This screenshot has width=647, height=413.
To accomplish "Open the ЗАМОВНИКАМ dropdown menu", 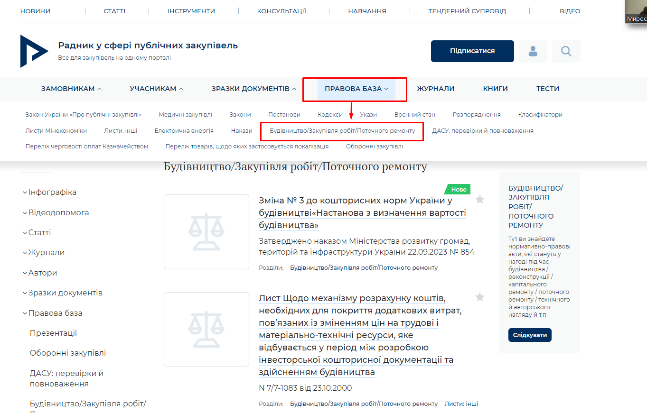I will [x=71, y=88].
